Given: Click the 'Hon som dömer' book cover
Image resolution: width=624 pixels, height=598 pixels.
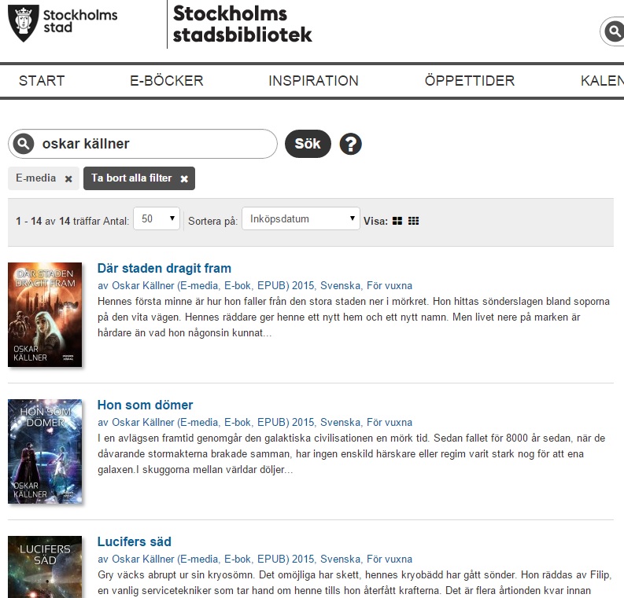Looking at the screenshot, I should [45, 451].
